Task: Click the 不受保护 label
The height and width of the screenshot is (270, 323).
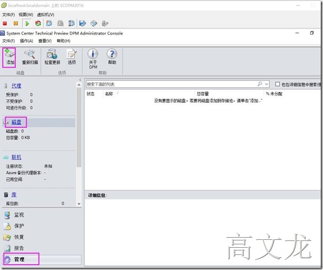Action: pos(14,101)
